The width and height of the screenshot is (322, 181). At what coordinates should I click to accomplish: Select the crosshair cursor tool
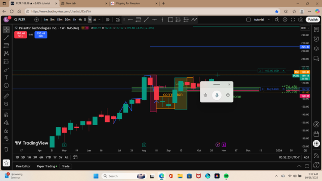(x=6, y=30)
